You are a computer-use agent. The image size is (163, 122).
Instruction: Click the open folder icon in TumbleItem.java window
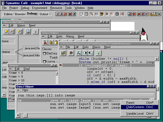click(x=63, y=53)
